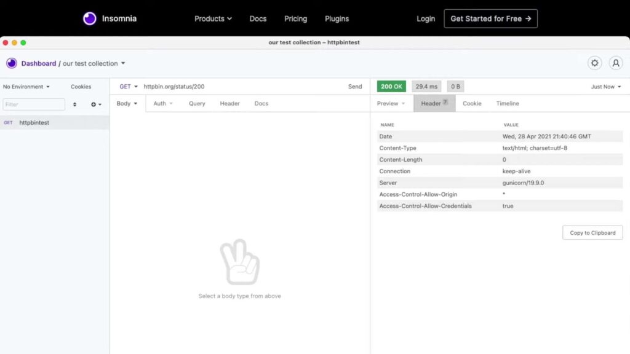The height and width of the screenshot is (354, 630).
Task: Open Preview mode dropdown
Action: 391,103
